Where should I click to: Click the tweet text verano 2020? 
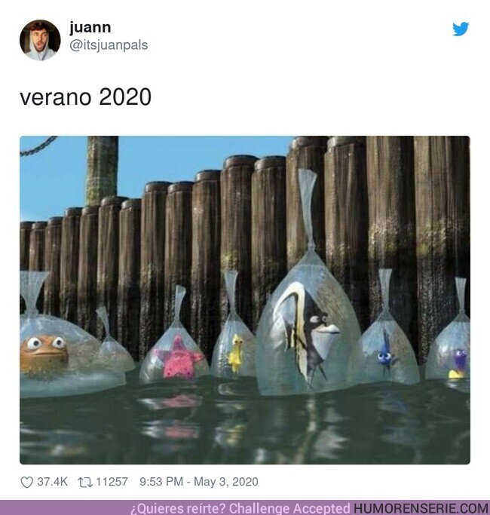tap(86, 97)
